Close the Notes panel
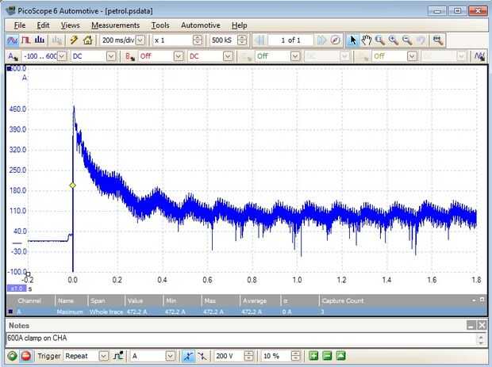The image size is (492, 367). click(x=482, y=325)
